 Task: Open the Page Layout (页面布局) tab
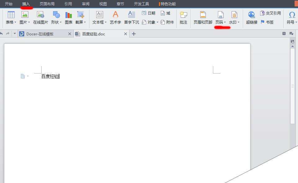(x=47, y=4)
